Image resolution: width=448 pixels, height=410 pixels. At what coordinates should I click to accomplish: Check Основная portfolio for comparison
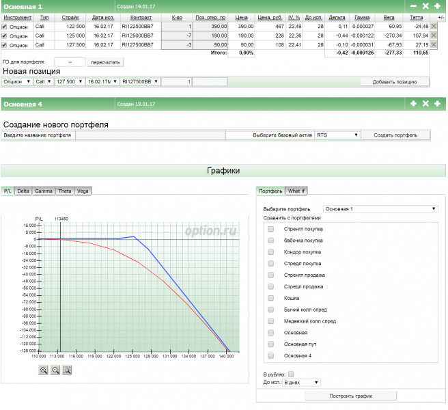[x=271, y=333]
